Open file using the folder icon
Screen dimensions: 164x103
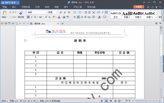2,23
